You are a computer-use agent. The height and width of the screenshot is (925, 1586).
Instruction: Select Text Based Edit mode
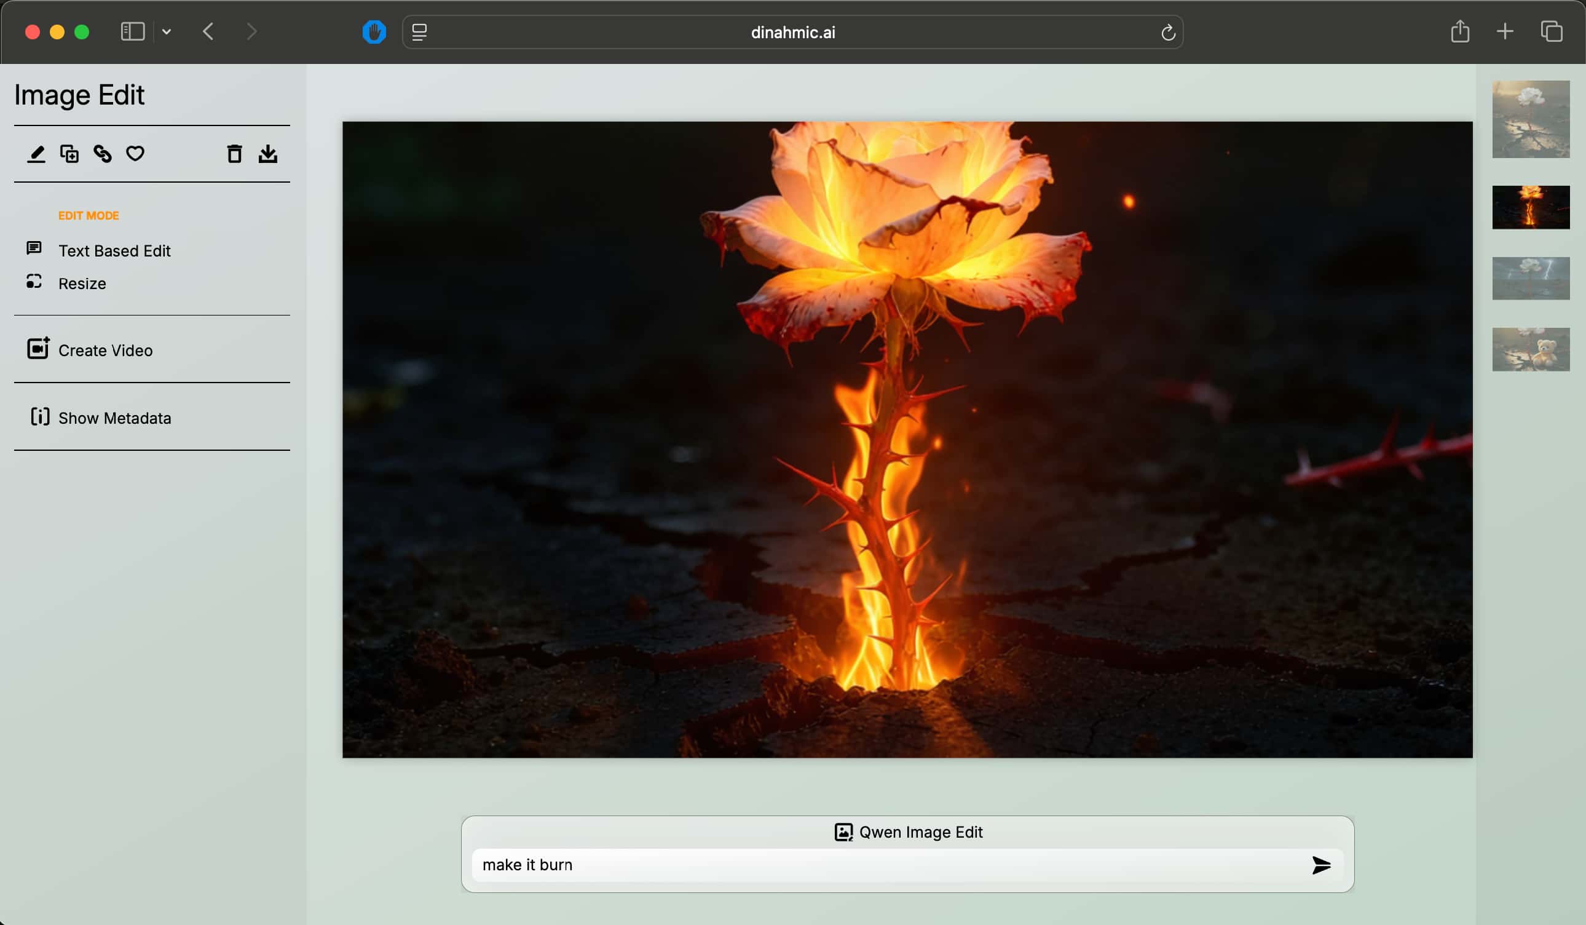point(114,250)
